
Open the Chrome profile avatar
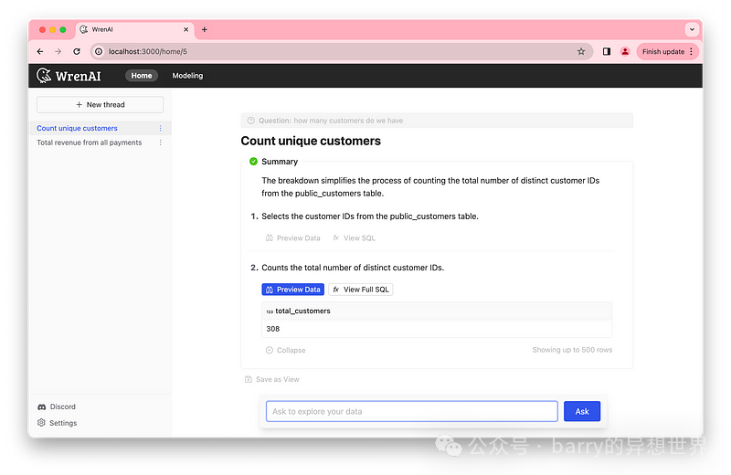point(625,52)
